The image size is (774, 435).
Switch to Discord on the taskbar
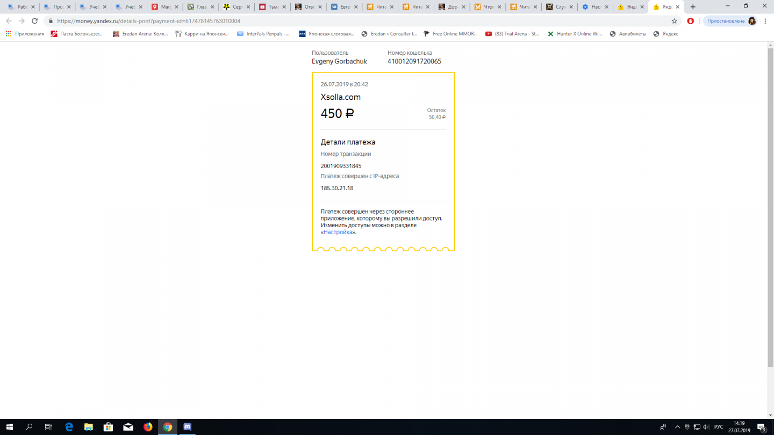(188, 427)
